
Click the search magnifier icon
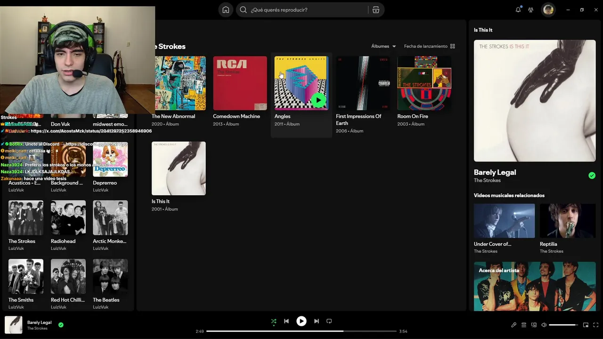point(243,10)
